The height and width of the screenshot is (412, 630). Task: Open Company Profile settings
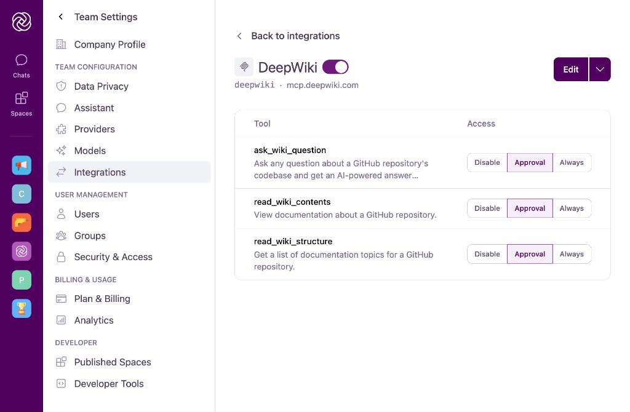[x=129, y=44]
